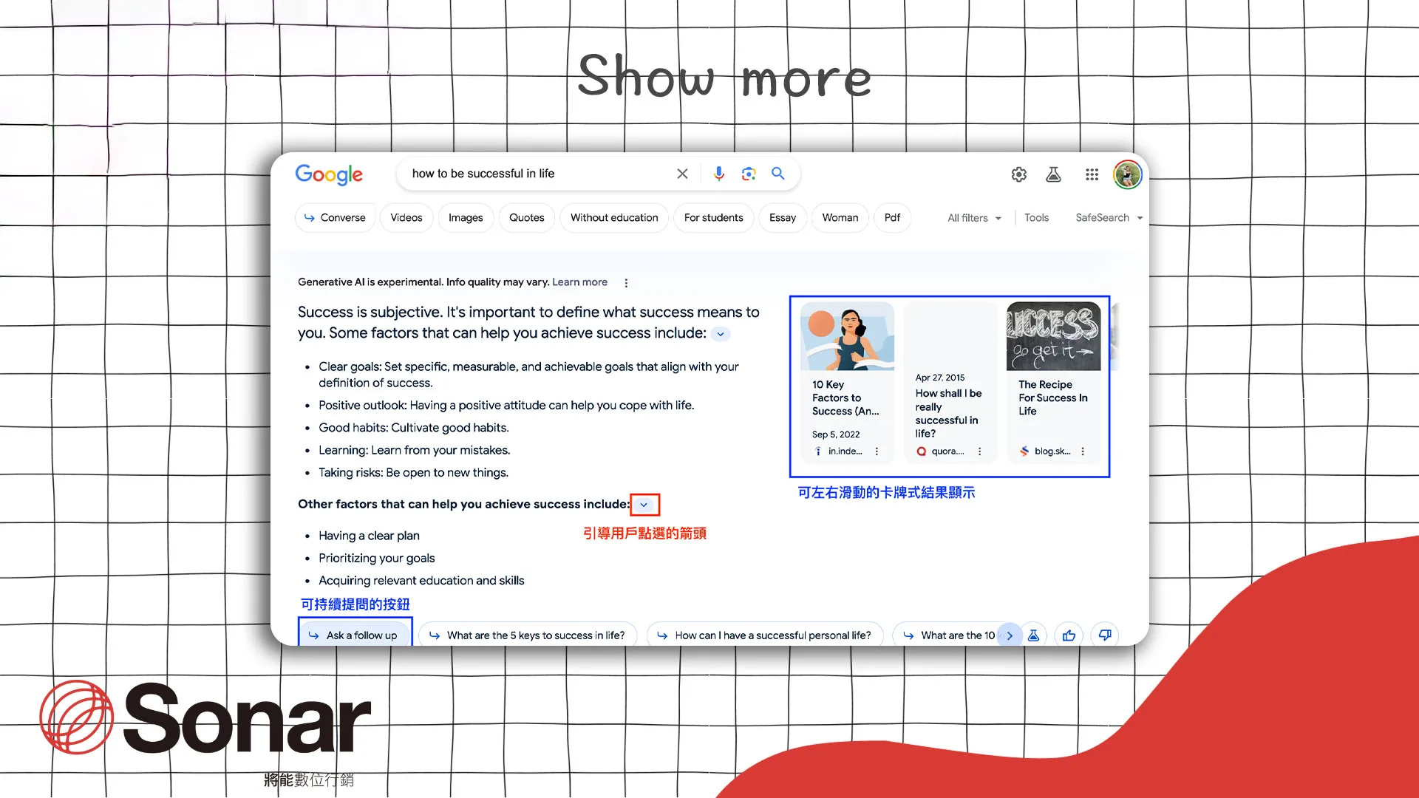Switch to Videos filter
The width and height of the screenshot is (1419, 798).
click(406, 218)
